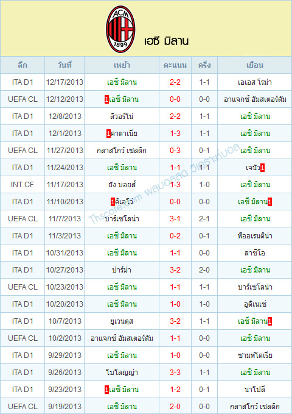This screenshot has width=292, height=414.
Task: Click the 2-2 score on 12/8/2013
Action: [x=175, y=116]
